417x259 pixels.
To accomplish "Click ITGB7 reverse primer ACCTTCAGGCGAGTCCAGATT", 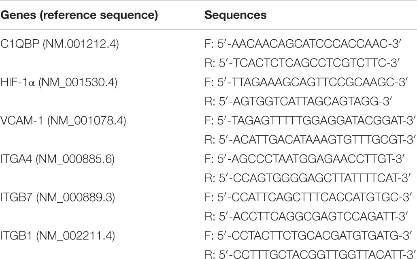I will 306,217.
